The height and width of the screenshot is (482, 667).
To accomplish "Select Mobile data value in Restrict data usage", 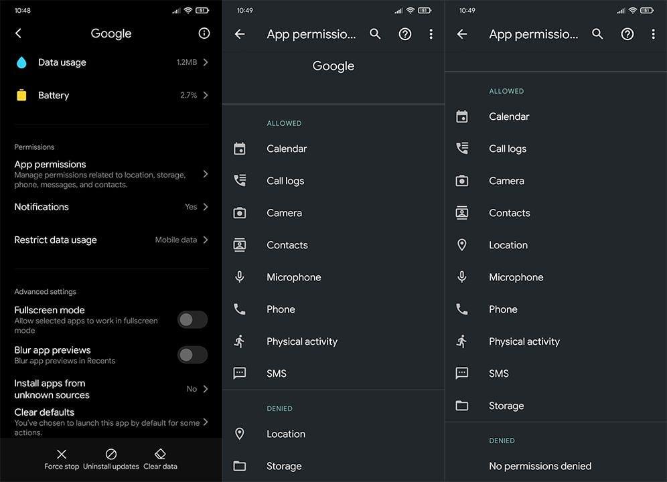I will click(x=176, y=240).
